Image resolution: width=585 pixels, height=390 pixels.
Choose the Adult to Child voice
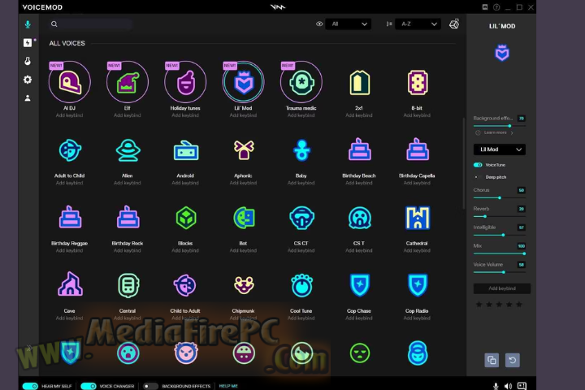pyautogui.click(x=69, y=150)
